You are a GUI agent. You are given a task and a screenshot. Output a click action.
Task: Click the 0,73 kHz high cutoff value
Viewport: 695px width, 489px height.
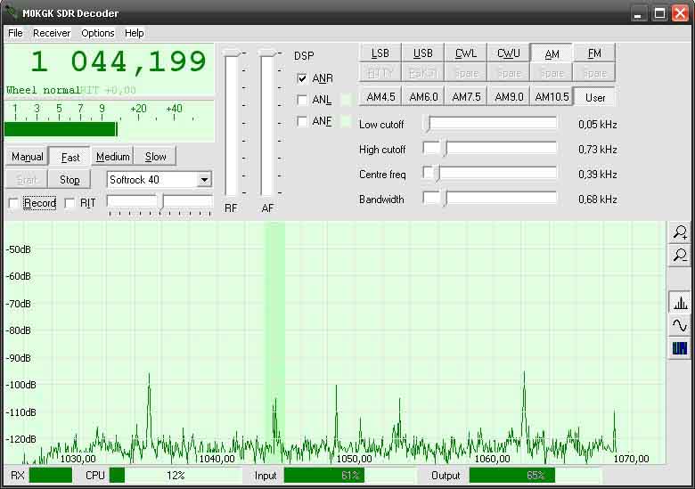(x=598, y=150)
